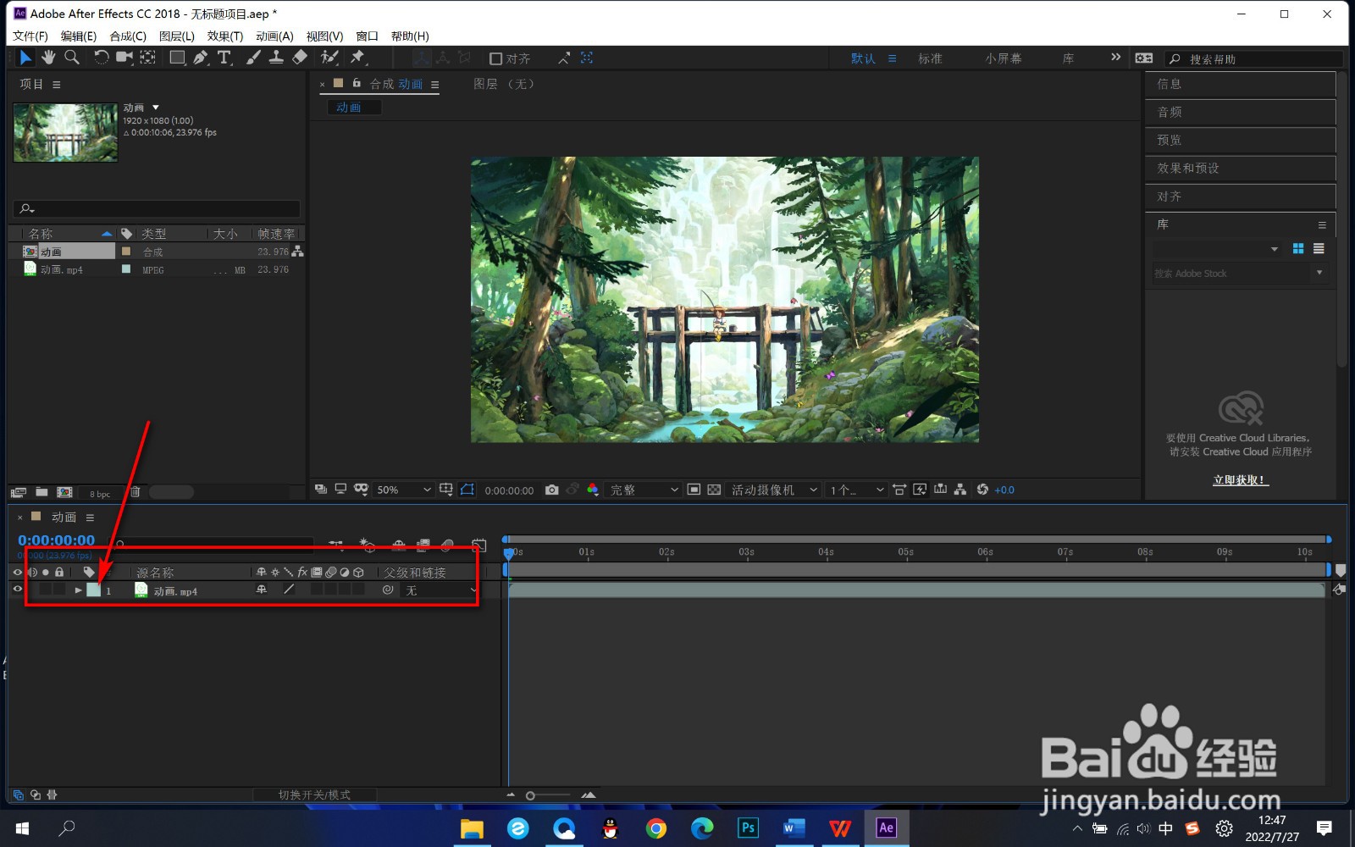Select the Roto Brush tool
The width and height of the screenshot is (1355, 847).
click(329, 58)
